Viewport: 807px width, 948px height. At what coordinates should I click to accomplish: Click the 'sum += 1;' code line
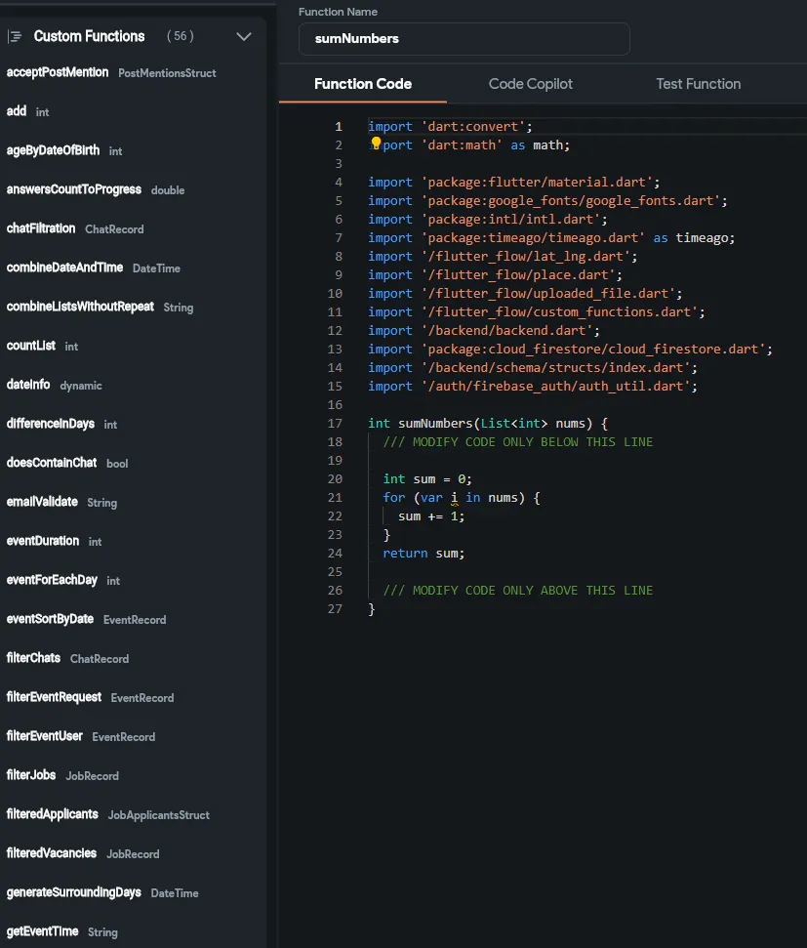click(431, 516)
